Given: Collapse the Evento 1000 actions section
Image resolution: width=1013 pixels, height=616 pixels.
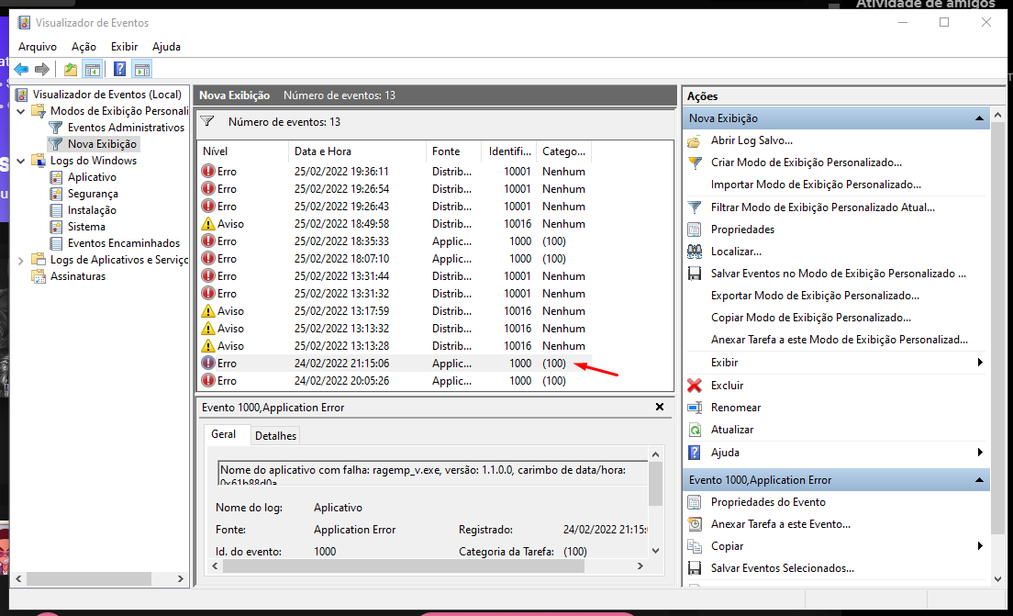Looking at the screenshot, I should [979, 480].
